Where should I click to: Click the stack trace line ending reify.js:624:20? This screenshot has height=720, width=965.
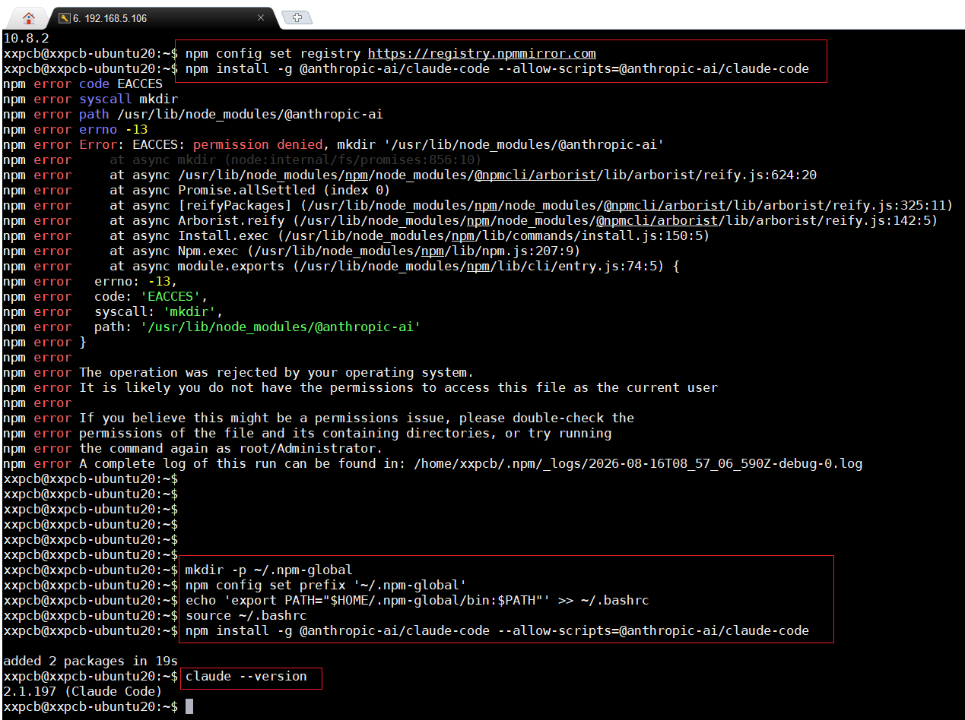pos(410,175)
